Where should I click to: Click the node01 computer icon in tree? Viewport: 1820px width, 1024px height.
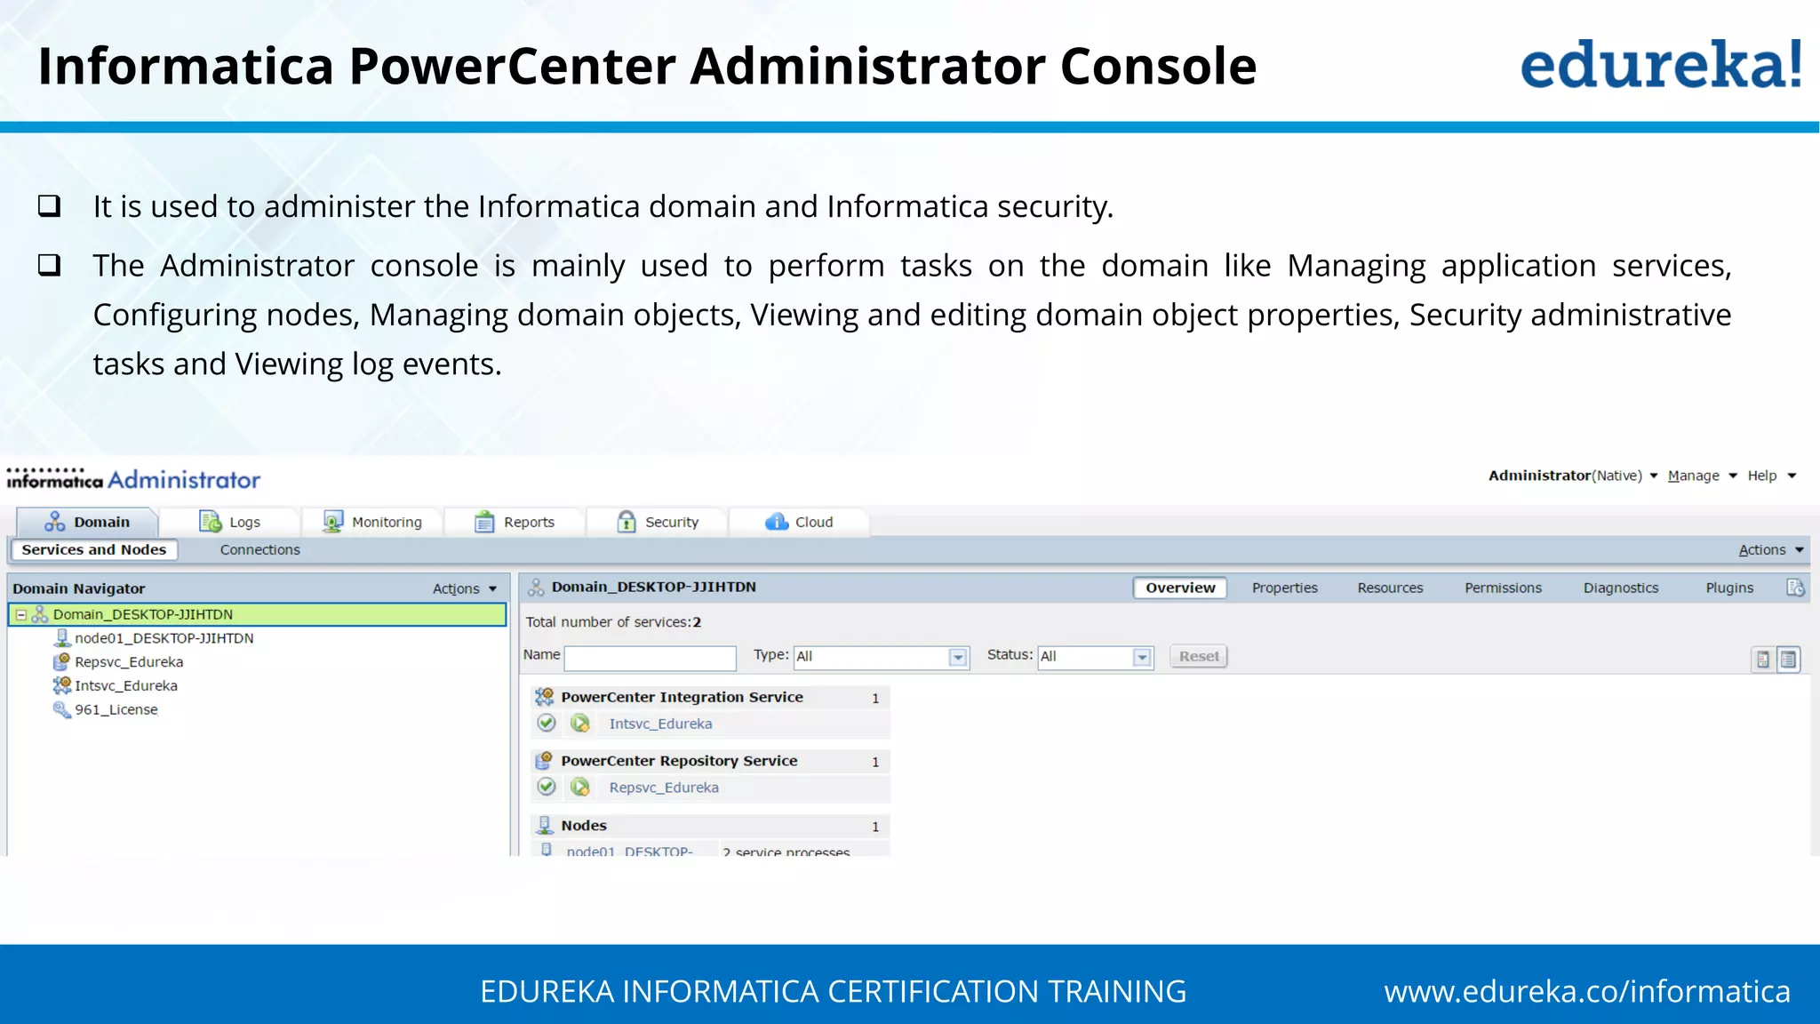point(62,637)
